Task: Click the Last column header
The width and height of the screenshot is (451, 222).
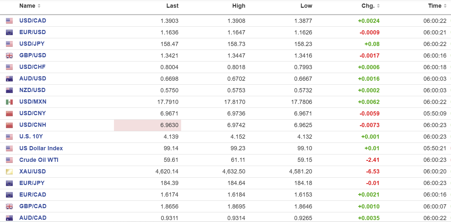Action: 172,6
